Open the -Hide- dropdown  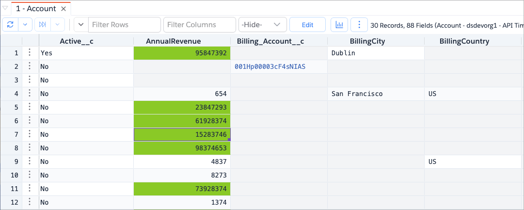[262, 25]
